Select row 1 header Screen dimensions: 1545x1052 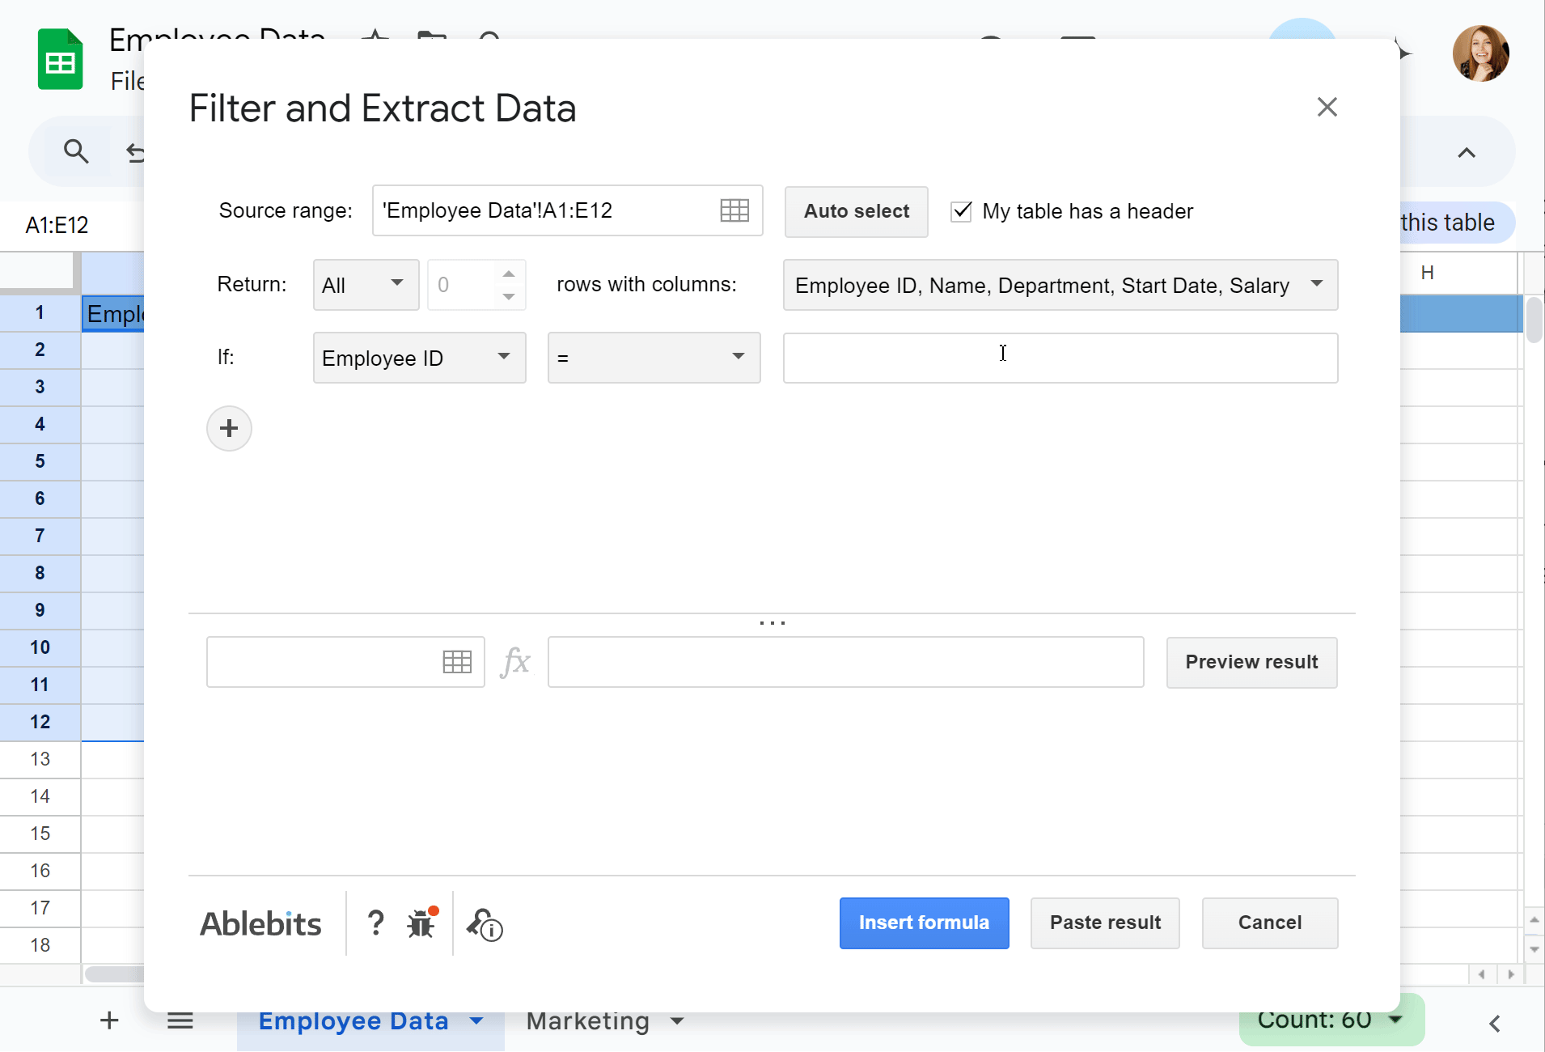40,312
